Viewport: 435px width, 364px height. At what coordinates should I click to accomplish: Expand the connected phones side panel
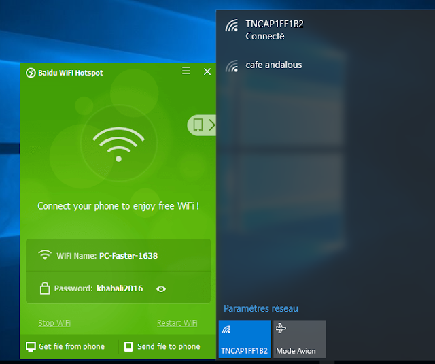tap(203, 125)
